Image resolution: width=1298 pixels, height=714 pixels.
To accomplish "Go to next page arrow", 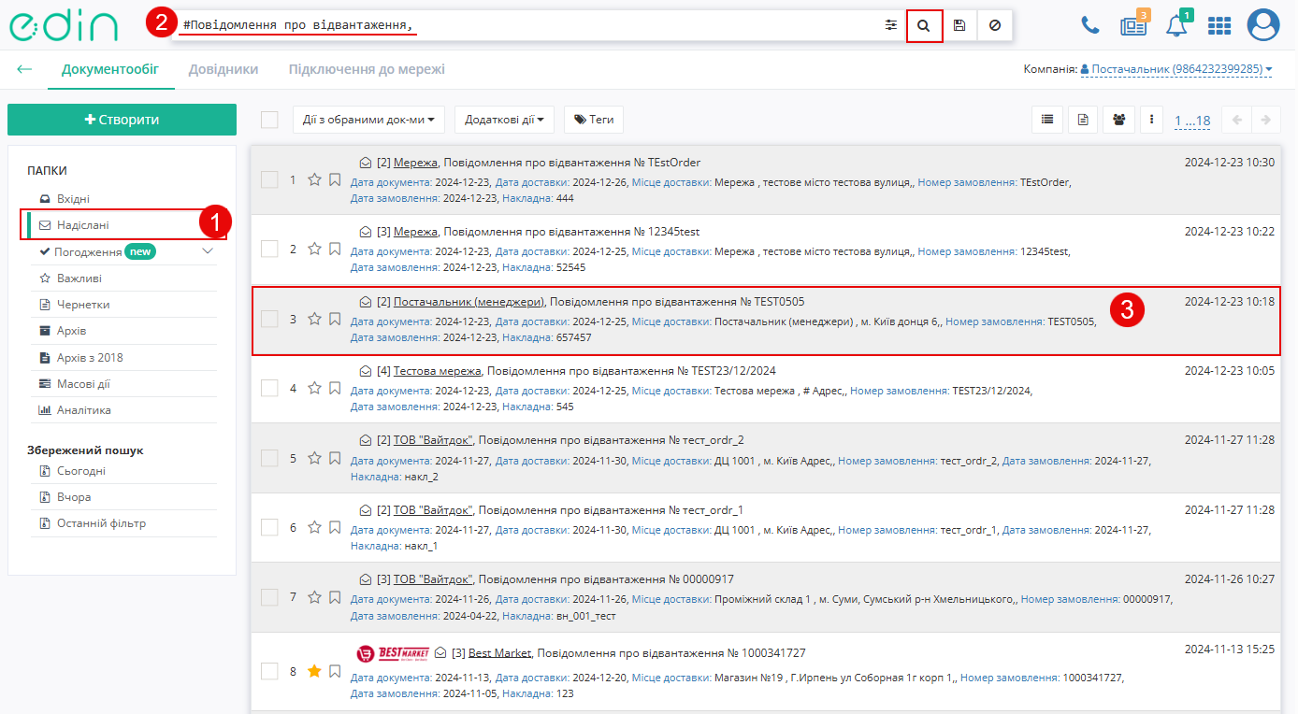I will click(1266, 120).
